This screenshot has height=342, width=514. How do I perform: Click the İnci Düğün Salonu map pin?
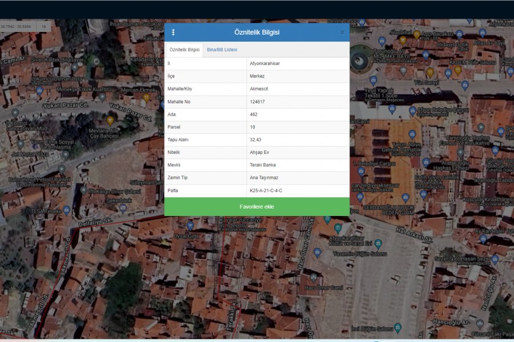pos(397,327)
